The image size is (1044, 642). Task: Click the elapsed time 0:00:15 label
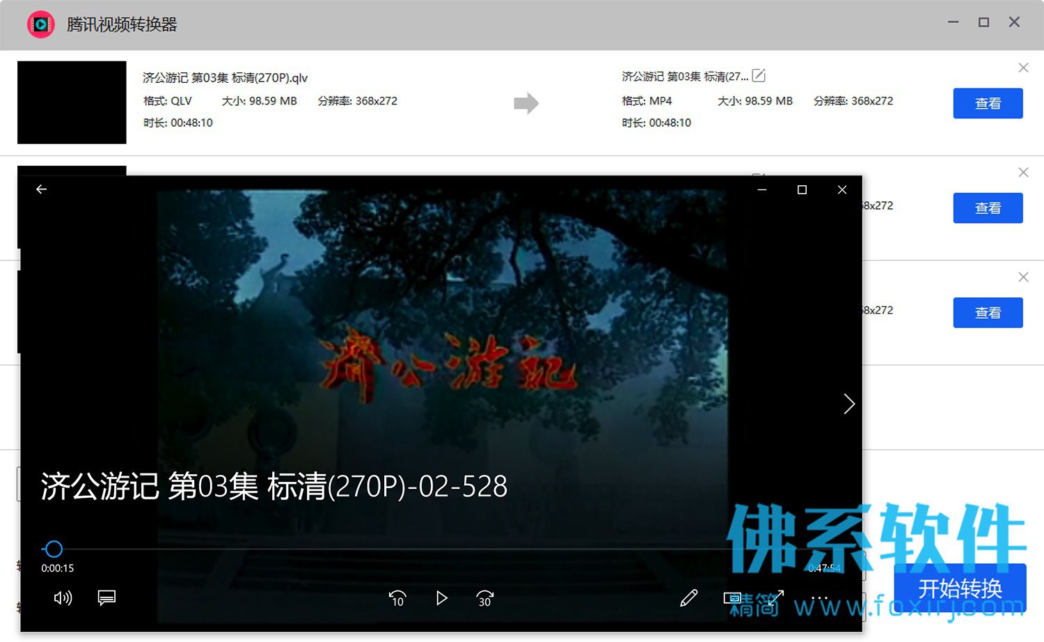57,568
